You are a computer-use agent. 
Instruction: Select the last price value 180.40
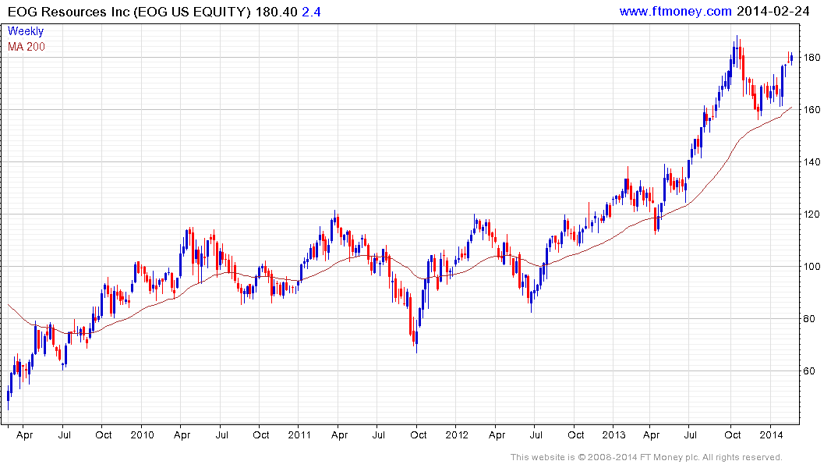276,12
